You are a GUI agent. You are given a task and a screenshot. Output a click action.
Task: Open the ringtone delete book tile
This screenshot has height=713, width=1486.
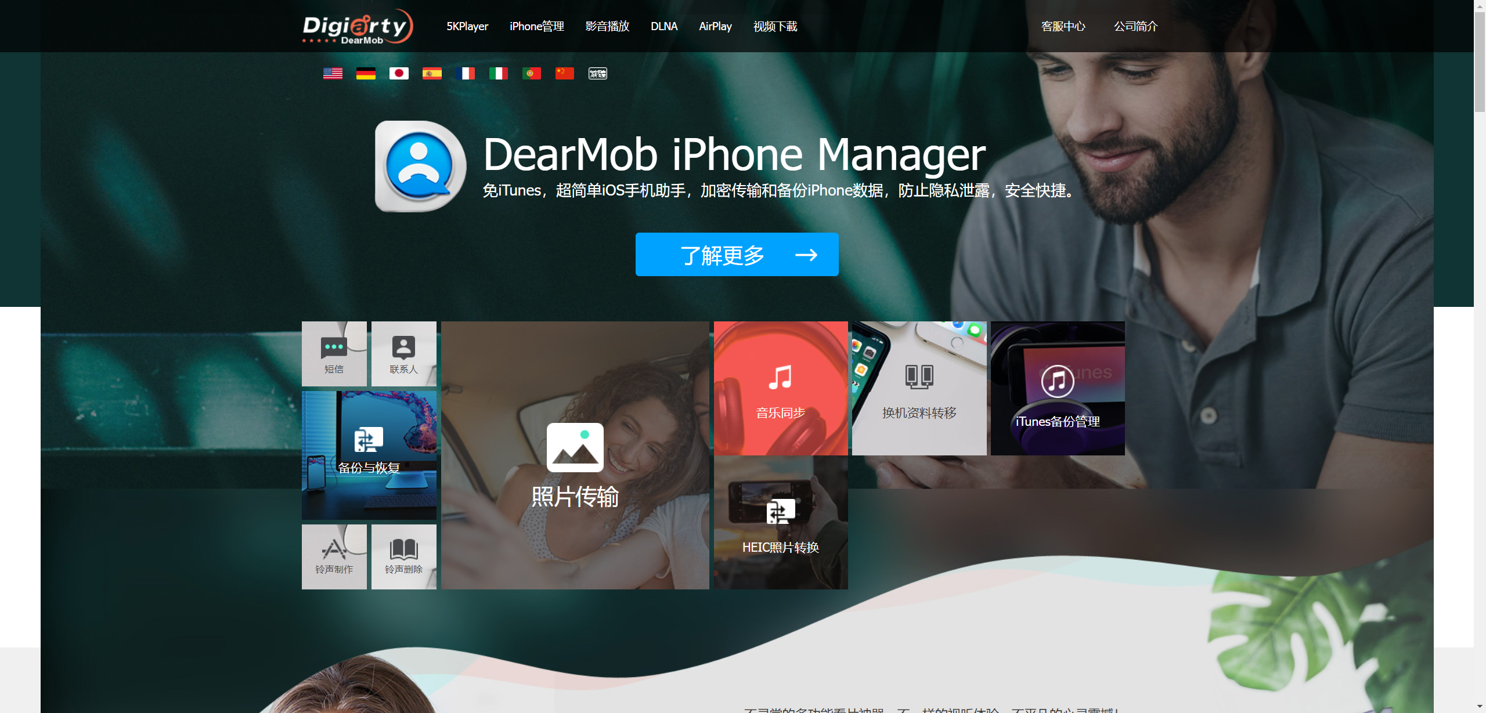click(x=403, y=556)
